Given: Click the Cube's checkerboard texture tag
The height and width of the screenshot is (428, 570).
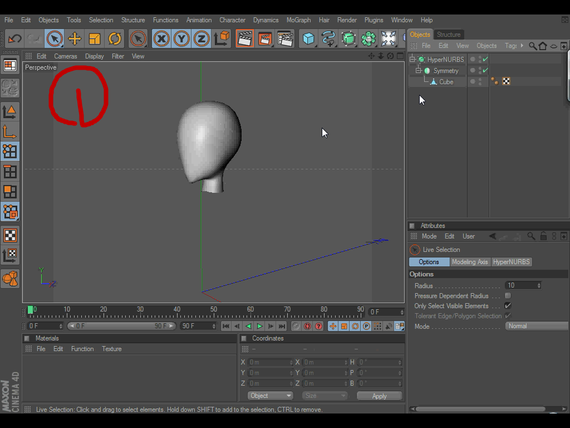Looking at the screenshot, I should [x=506, y=81].
